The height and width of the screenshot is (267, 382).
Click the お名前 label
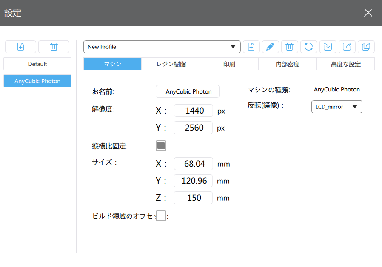103,92
